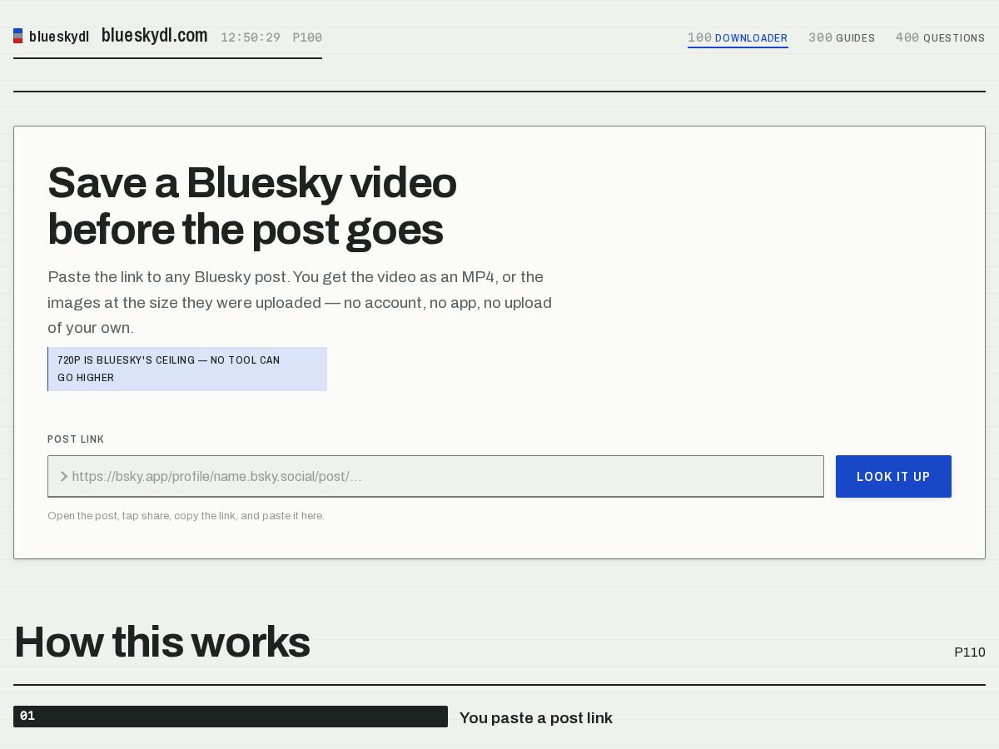
Task: Click the blueskydl brand name text
Action: [x=59, y=37]
